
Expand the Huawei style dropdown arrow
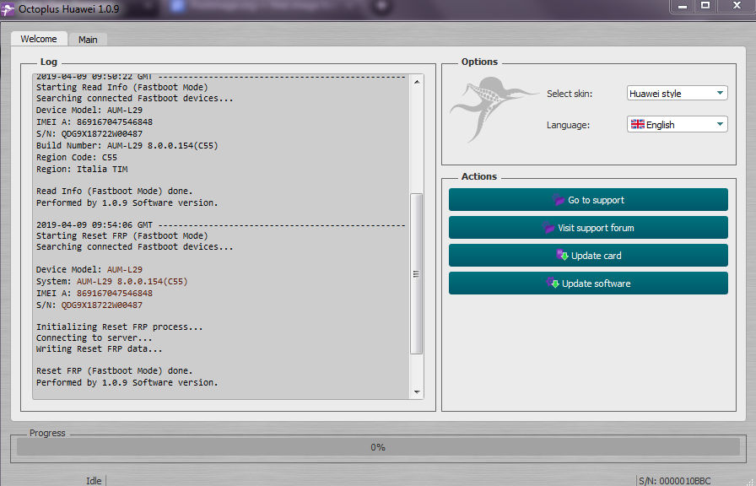(720, 93)
